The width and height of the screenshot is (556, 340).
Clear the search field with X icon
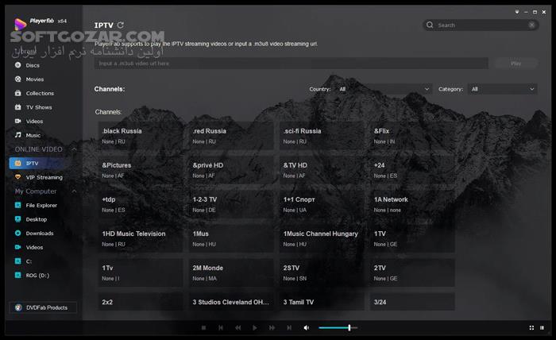531,25
